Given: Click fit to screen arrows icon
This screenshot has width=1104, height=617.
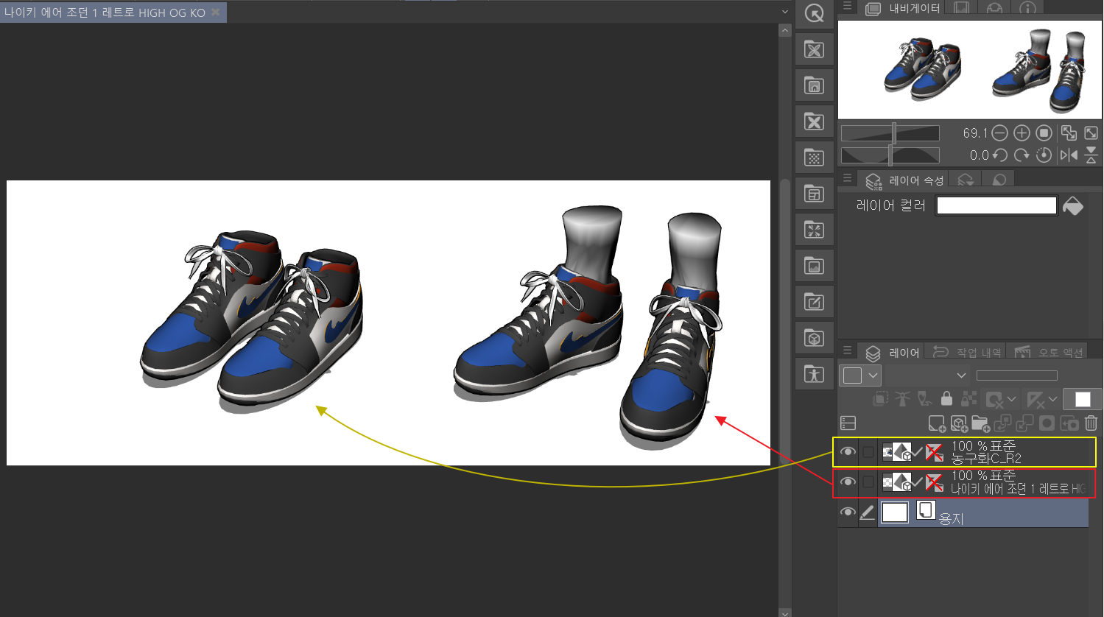Looking at the screenshot, I should (x=1091, y=133).
